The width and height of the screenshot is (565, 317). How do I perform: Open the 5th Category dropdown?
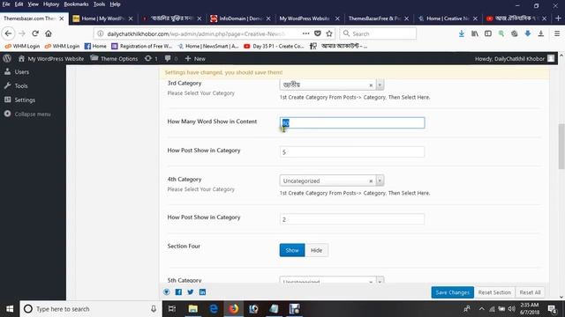(x=332, y=280)
